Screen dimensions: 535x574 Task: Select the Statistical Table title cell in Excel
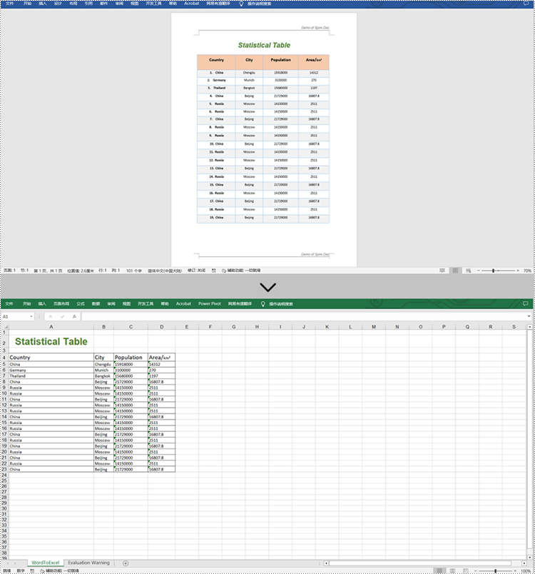(51, 341)
